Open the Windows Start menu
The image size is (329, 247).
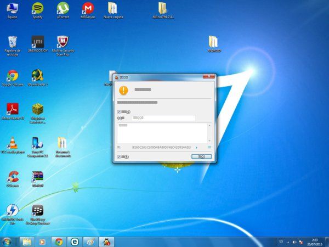tap(7, 242)
